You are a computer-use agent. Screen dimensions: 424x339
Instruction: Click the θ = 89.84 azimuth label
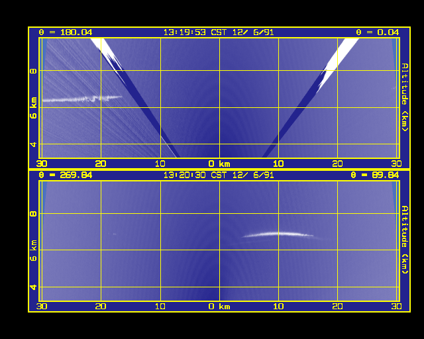pos(375,175)
